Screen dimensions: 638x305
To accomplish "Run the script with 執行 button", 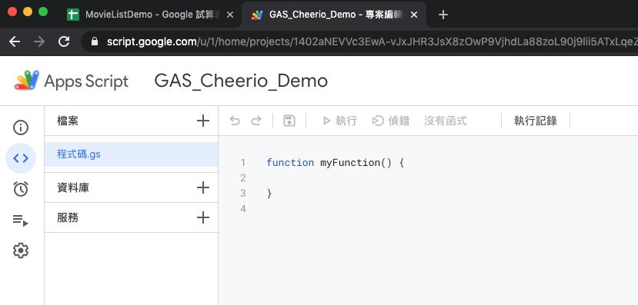I will click(x=339, y=121).
